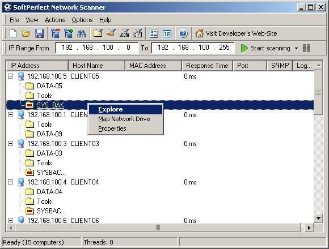329x249 pixels.
Task: Click the IP Range From address field
Action: click(97, 48)
